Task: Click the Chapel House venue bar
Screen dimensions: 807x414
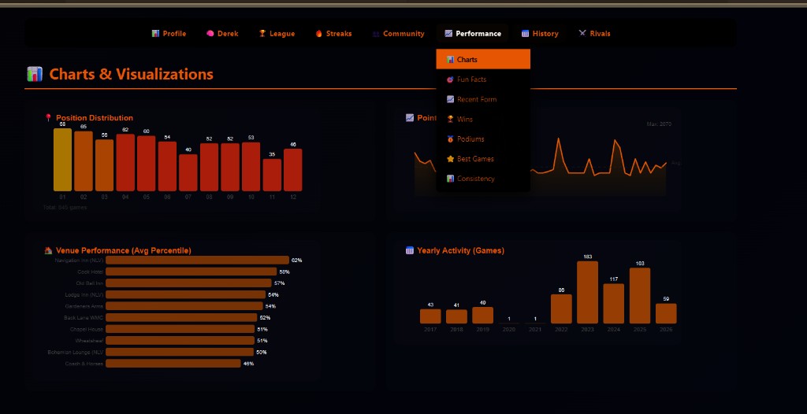Action: [x=180, y=329]
